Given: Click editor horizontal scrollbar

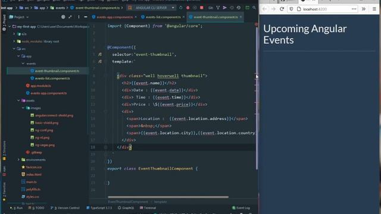Looking at the screenshot, I should (168, 197).
